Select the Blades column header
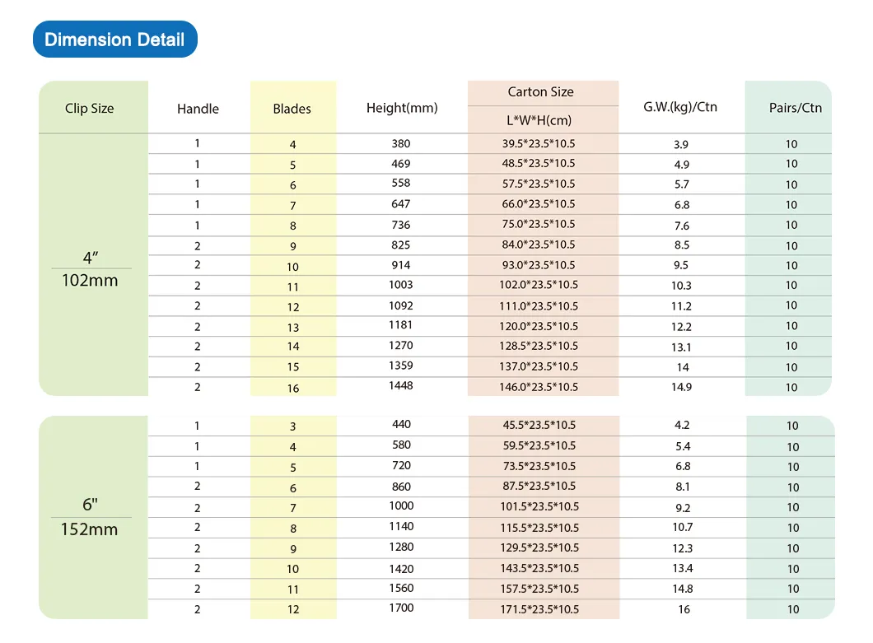Screen dimensions: 873x643 point(292,108)
